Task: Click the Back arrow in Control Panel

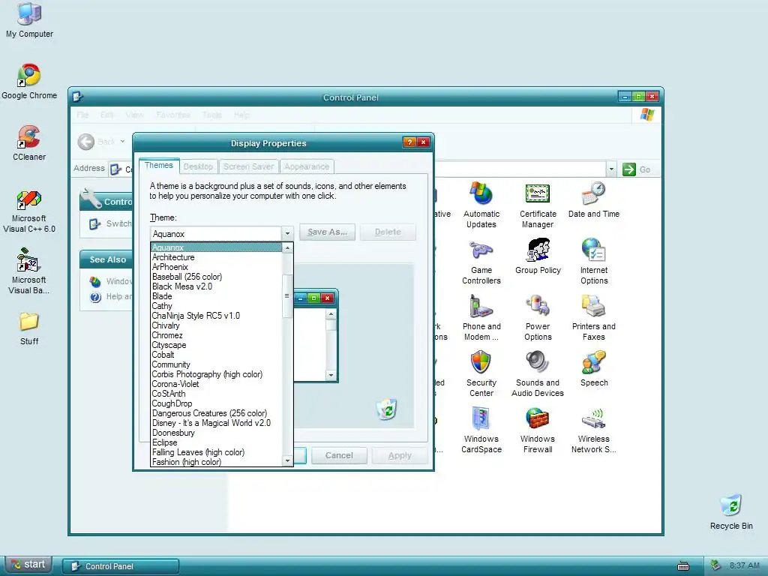Action: [x=86, y=142]
